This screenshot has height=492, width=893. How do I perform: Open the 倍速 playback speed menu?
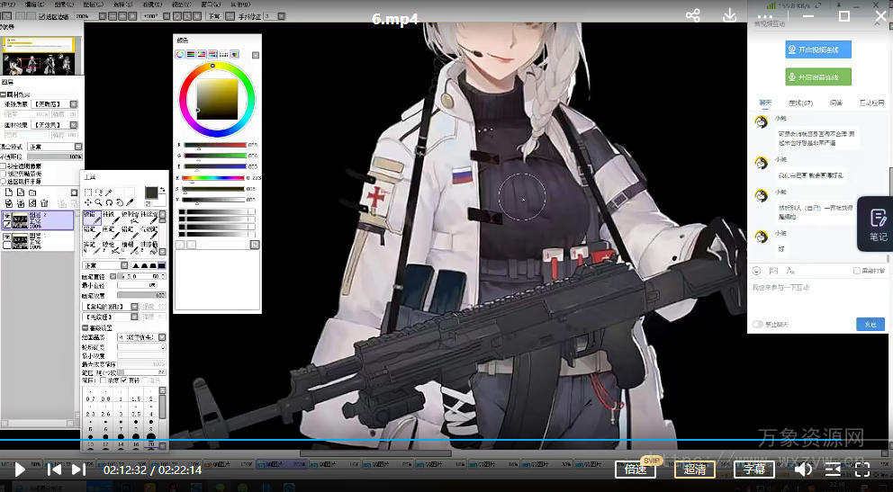click(635, 469)
